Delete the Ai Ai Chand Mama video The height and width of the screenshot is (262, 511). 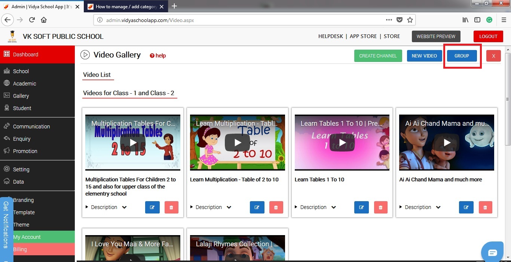pyautogui.click(x=485, y=207)
